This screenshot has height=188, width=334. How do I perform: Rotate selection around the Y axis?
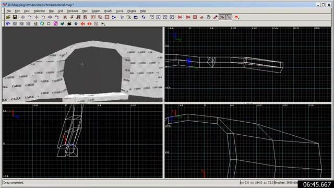click(43, 17)
